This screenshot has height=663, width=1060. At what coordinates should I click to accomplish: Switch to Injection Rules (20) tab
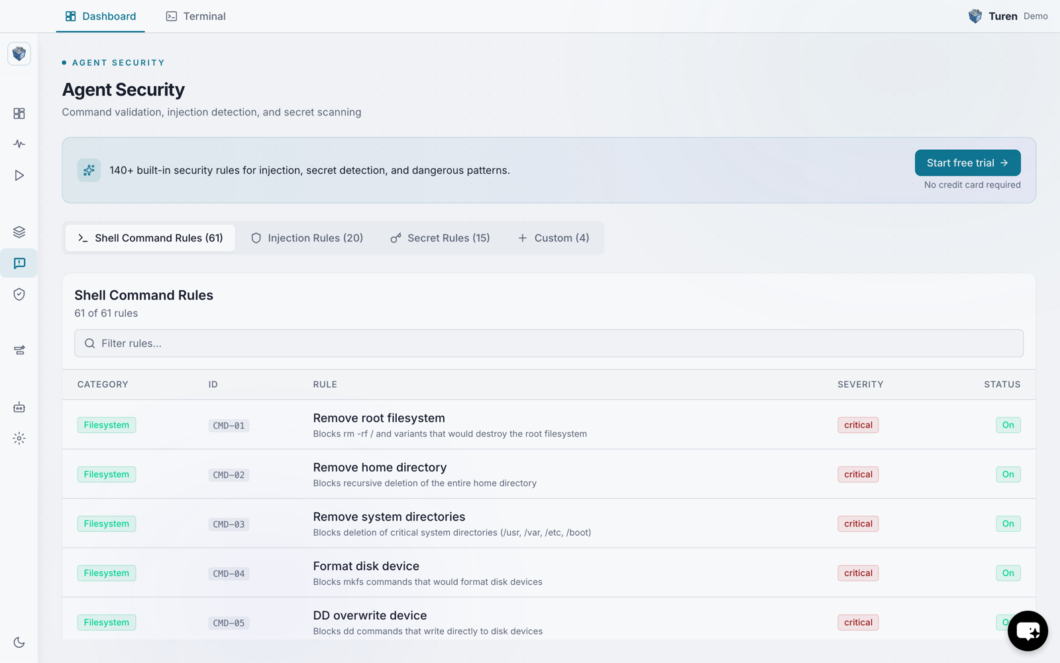307,238
